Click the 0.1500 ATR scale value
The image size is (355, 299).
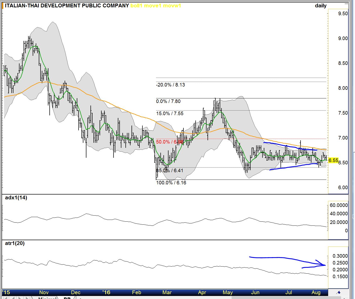click(340, 276)
